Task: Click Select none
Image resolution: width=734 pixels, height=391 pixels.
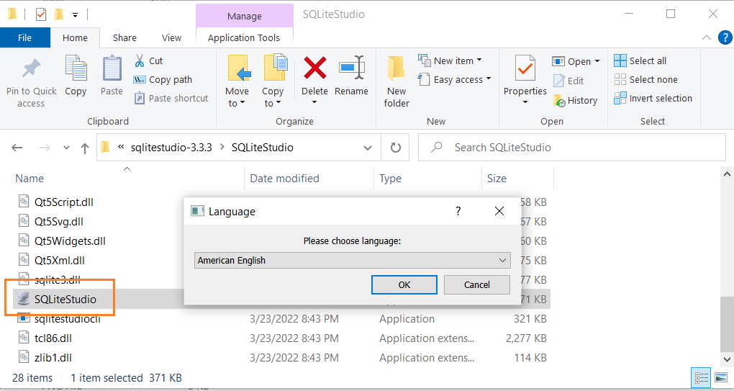Action: pyautogui.click(x=646, y=80)
